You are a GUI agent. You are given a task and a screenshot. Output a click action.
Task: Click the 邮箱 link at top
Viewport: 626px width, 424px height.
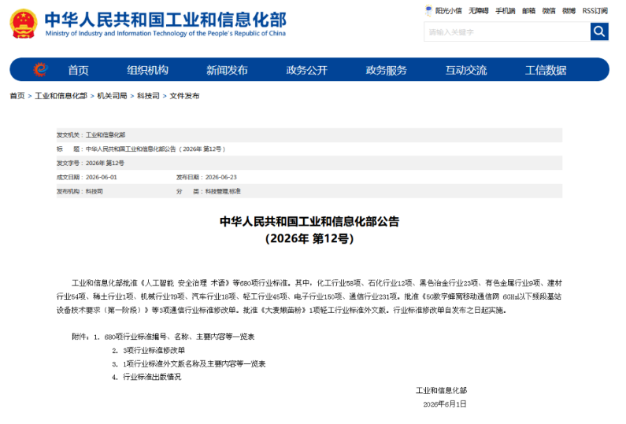[528, 11]
